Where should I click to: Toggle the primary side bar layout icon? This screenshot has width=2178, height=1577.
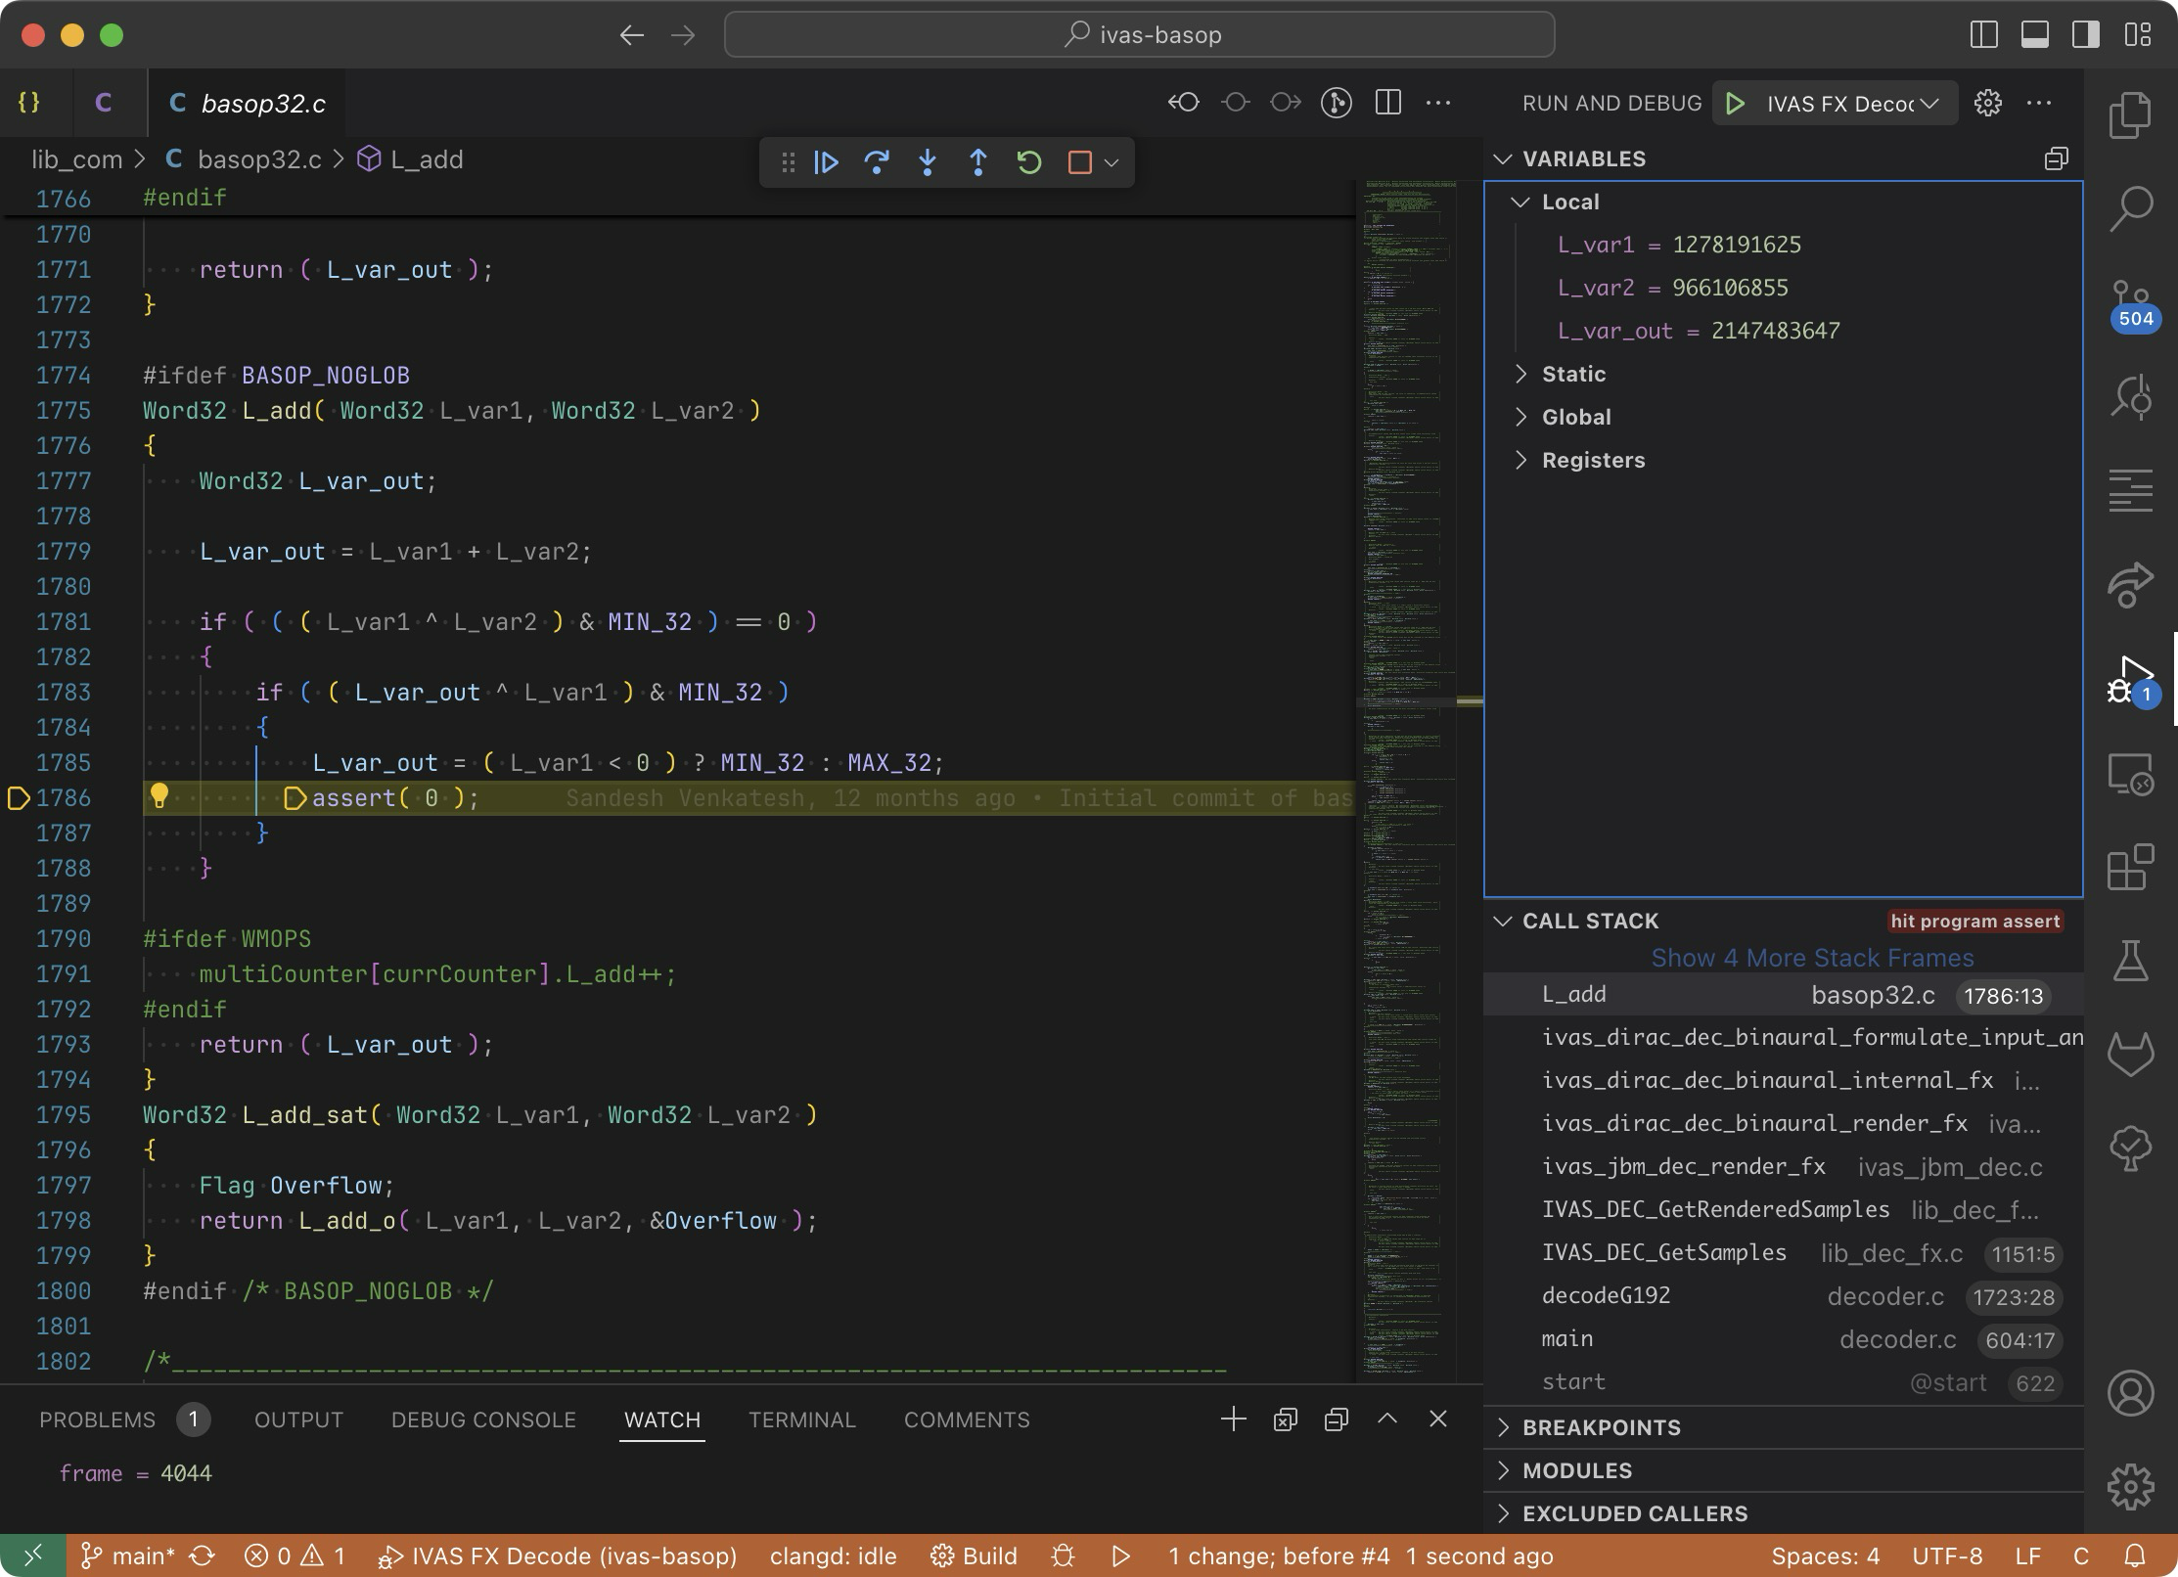point(1983,35)
